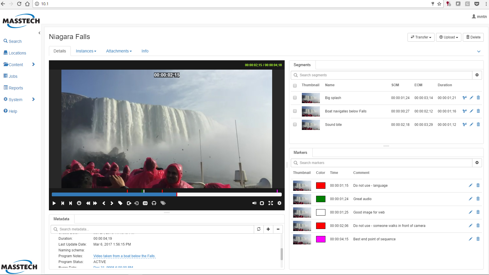Edit the Boat navigates below Falls segment
The width and height of the screenshot is (489, 275).
tap(472, 111)
